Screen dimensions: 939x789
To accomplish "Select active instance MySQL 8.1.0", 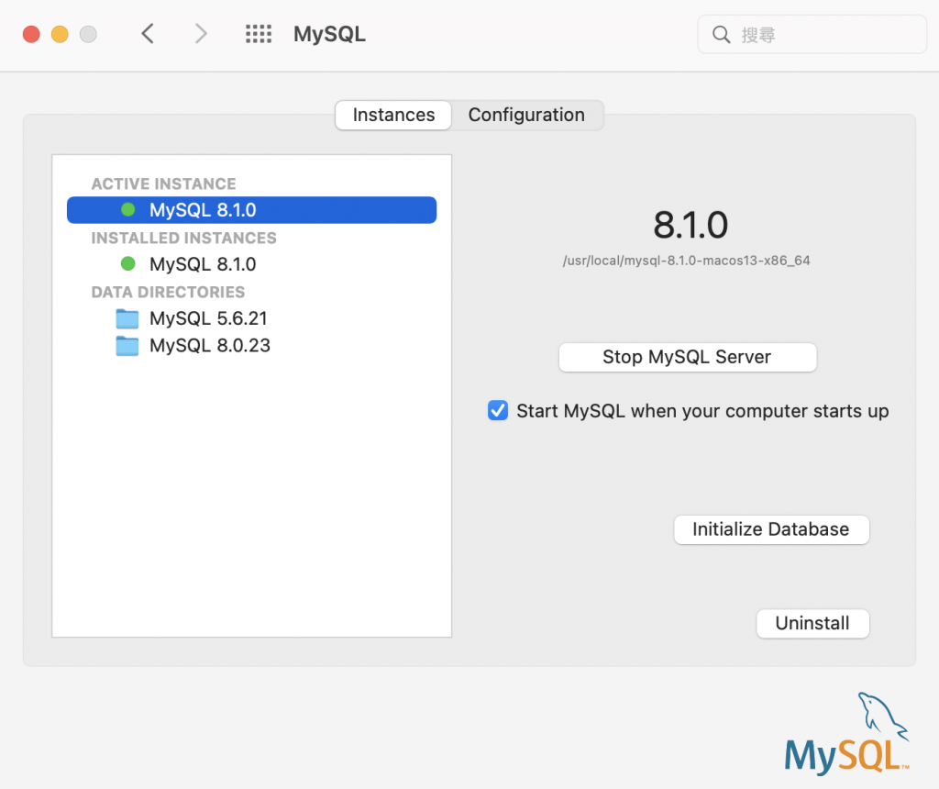I will tap(251, 210).
